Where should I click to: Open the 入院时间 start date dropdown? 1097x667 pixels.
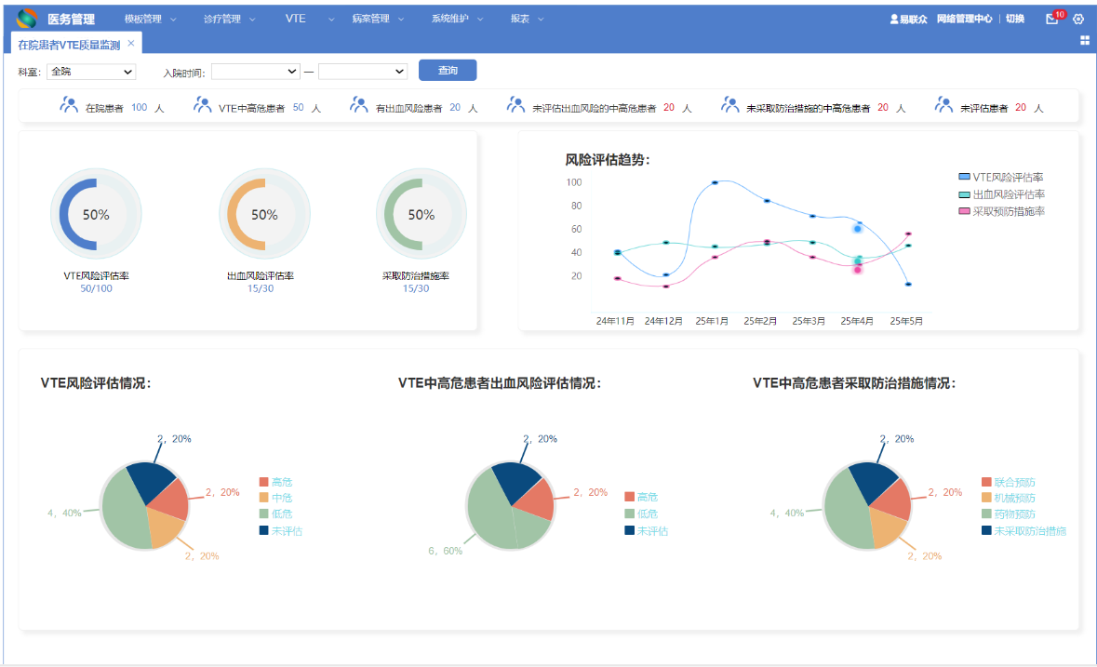click(x=255, y=72)
